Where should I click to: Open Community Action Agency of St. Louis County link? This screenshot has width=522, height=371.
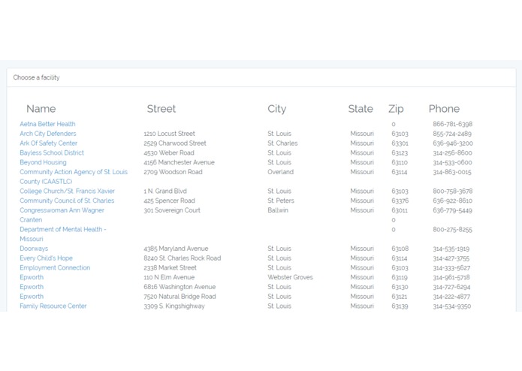click(74, 176)
